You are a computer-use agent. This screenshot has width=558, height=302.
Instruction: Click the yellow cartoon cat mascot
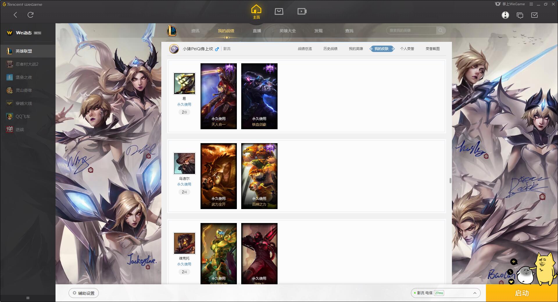[x=545, y=269]
